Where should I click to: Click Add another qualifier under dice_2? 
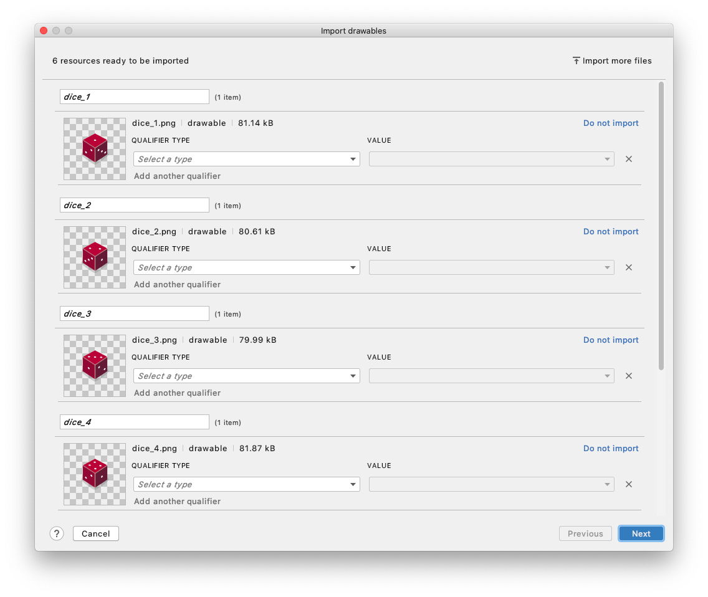click(x=177, y=285)
